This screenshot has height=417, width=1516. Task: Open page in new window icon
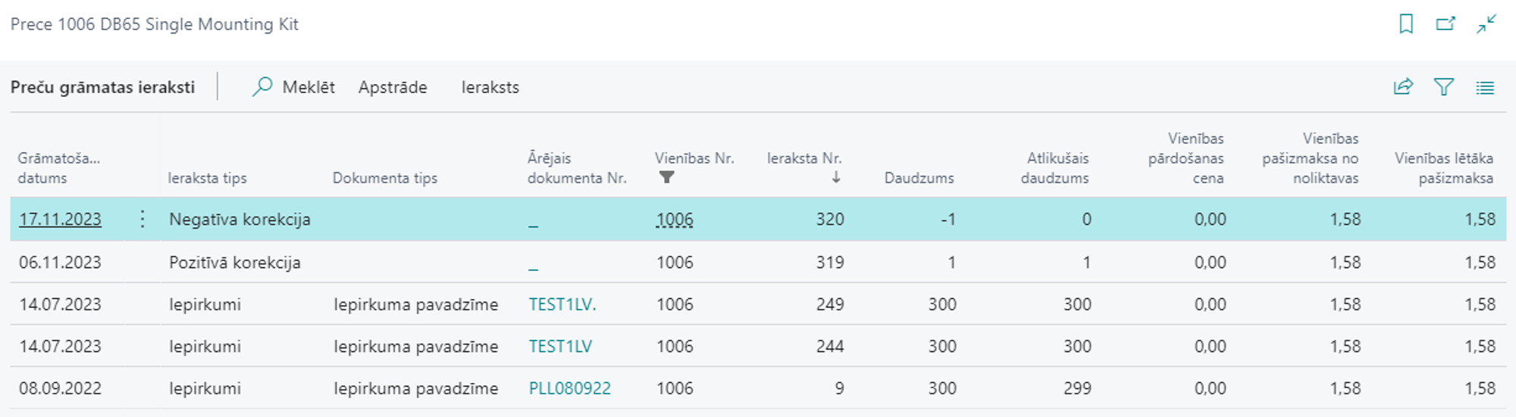click(x=1446, y=24)
